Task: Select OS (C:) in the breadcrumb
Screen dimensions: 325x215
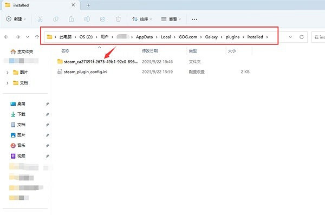Action: tap(86, 37)
